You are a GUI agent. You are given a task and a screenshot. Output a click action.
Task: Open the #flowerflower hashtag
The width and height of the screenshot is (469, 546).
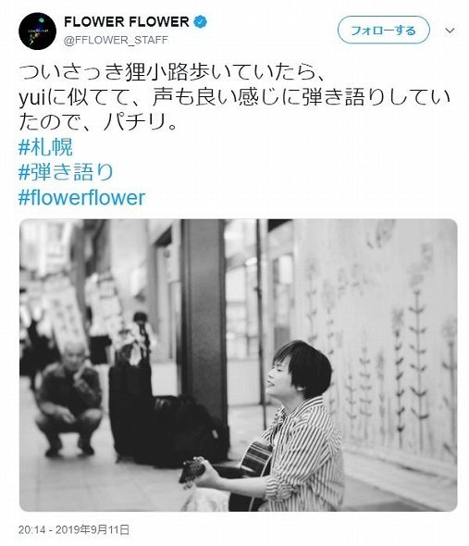[81, 197]
